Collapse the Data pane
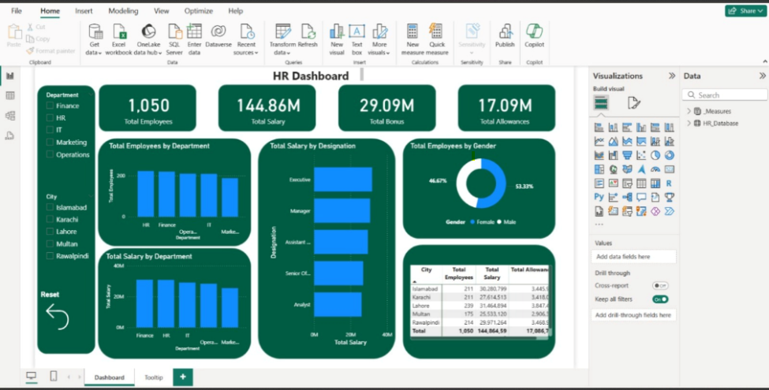This screenshot has height=390, width=769. coord(762,76)
